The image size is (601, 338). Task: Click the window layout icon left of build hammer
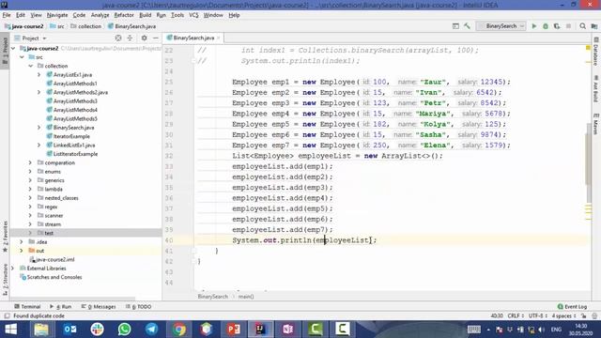pyautogui.click(x=455, y=26)
